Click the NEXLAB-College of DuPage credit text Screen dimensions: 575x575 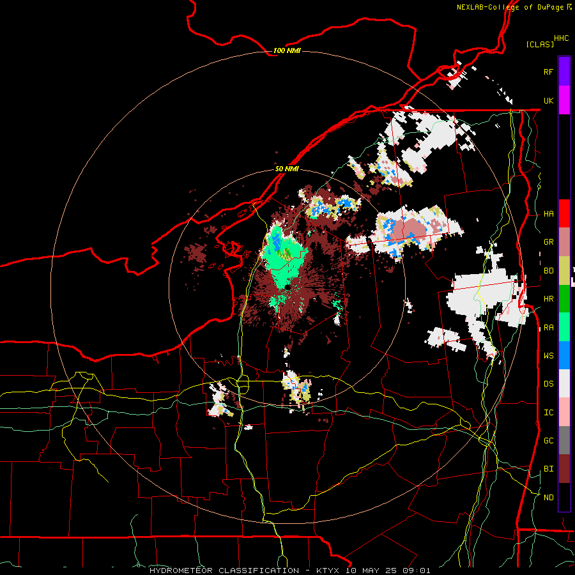tap(514, 7)
